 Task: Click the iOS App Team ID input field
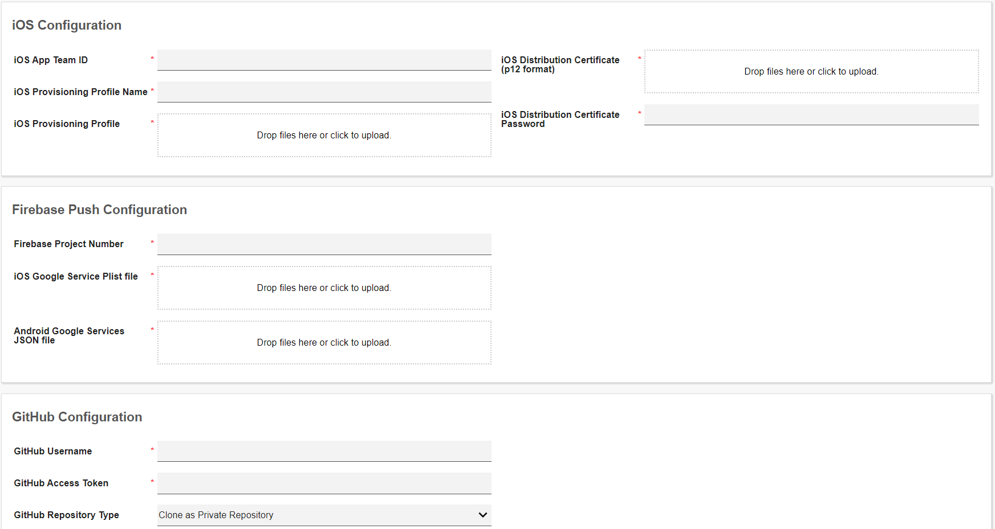point(324,60)
